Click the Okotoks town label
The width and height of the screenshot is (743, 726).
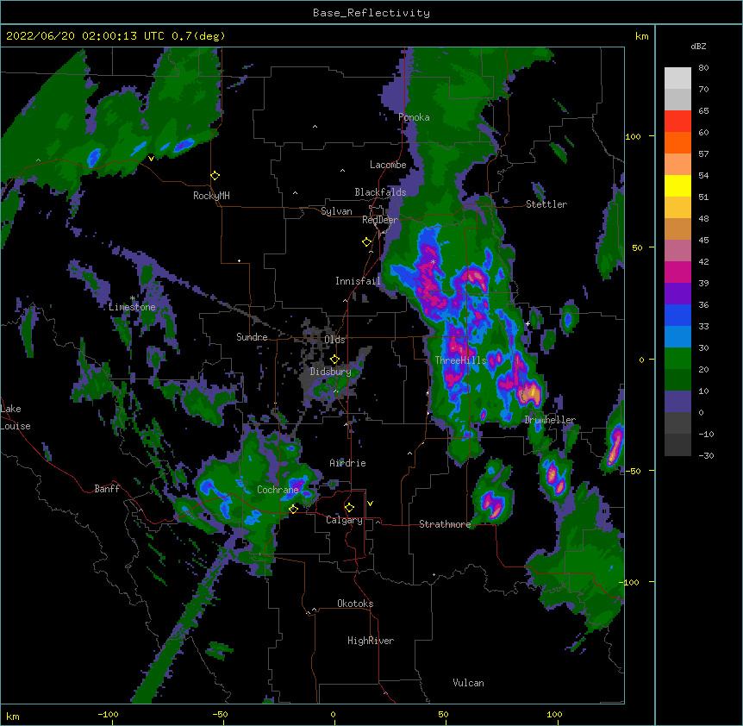[x=355, y=604]
